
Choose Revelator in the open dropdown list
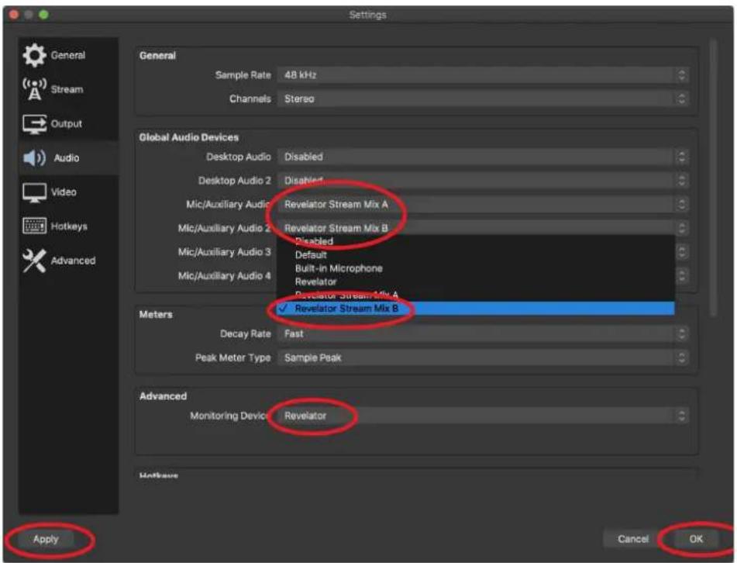(476, 282)
